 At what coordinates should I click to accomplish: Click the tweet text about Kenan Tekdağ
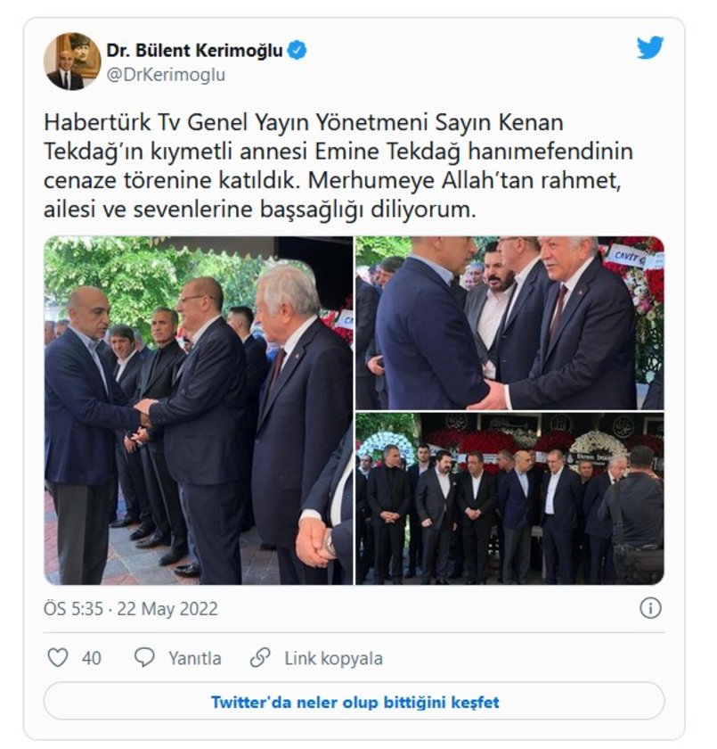pos(338,166)
